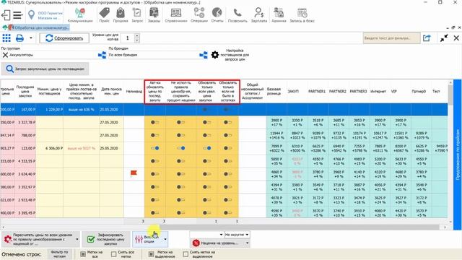This screenshot has width=462, height=260.
Task: Click the location pin icon for ООО Герметик
Action: tap(31, 14)
